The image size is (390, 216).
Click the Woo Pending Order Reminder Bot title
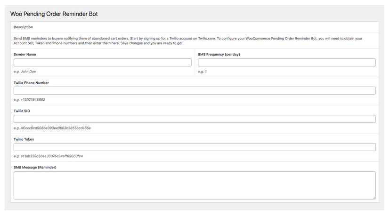tap(54, 14)
